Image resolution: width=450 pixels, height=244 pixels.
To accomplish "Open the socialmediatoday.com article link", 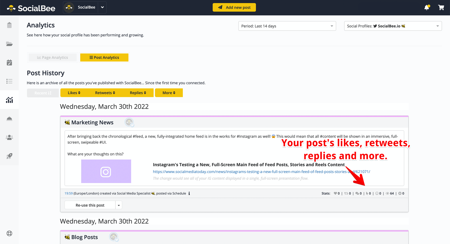I will (x=262, y=172).
